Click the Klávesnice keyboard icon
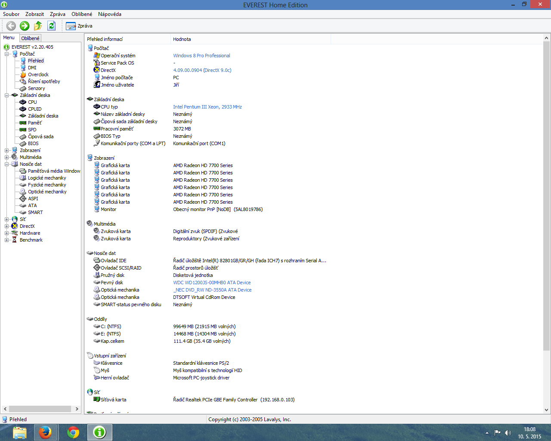 click(97, 363)
